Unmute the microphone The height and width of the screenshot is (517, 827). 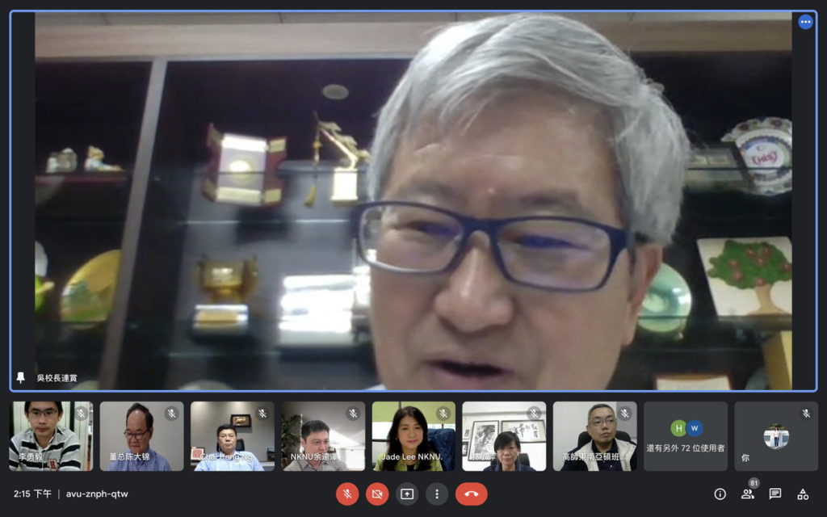pyautogui.click(x=347, y=494)
